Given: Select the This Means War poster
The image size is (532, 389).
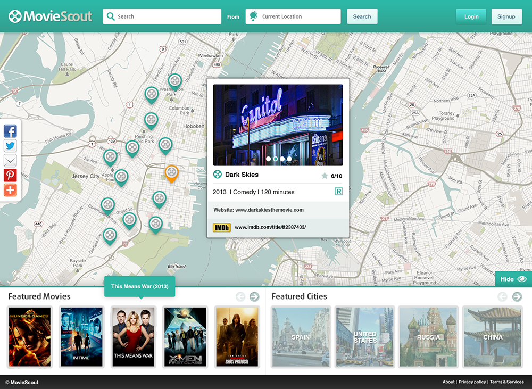Looking at the screenshot, I should pos(134,337).
